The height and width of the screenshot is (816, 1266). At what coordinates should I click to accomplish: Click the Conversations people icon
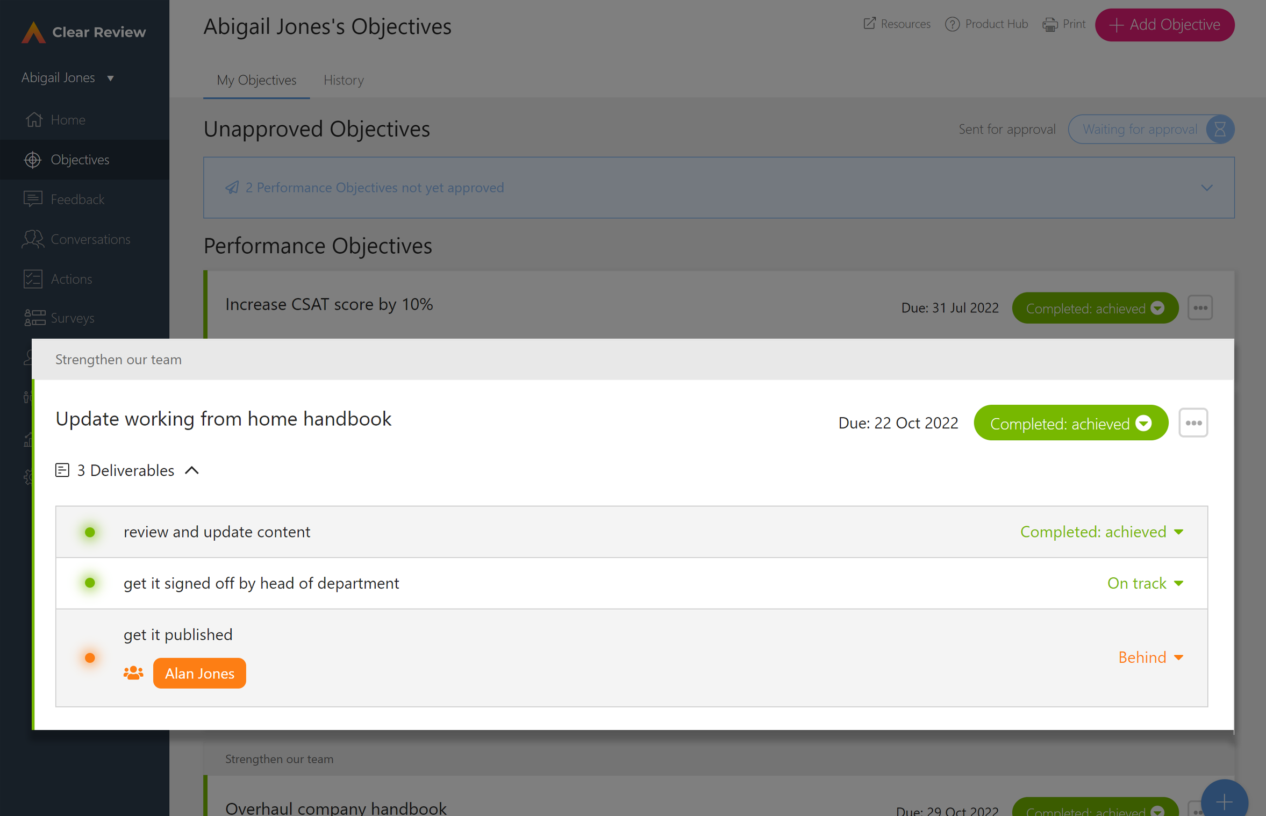(33, 239)
